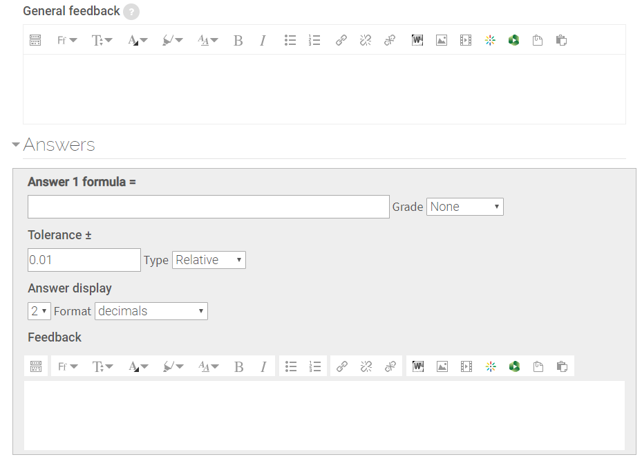
Task: Click paste as text icon in General feedback editor
Action: click(538, 40)
